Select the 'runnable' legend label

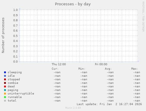[x=15, y=97]
